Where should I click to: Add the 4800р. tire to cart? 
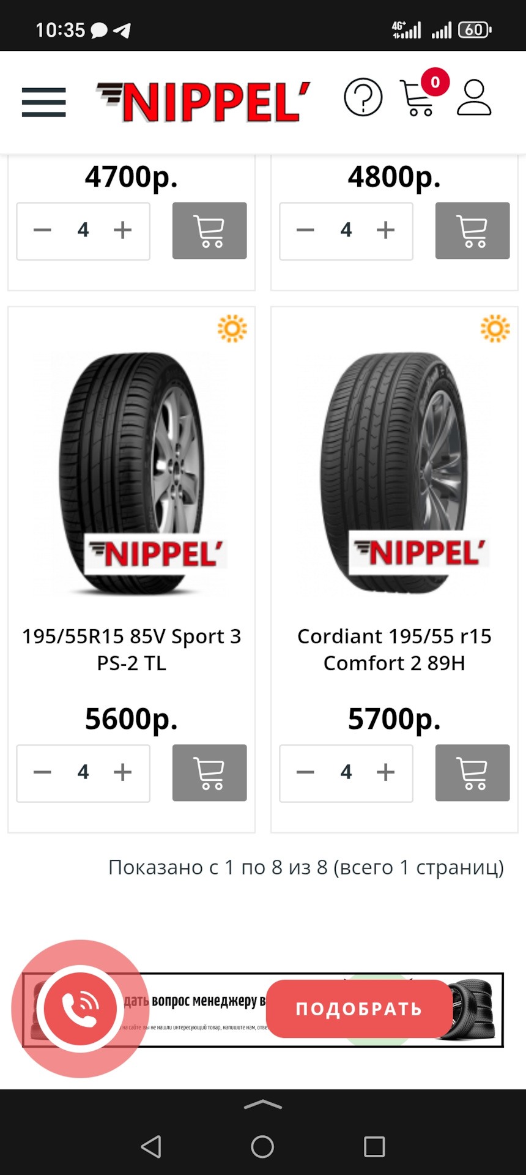pyautogui.click(x=472, y=231)
